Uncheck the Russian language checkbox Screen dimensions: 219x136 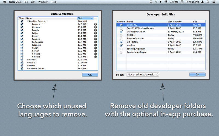[22, 24]
